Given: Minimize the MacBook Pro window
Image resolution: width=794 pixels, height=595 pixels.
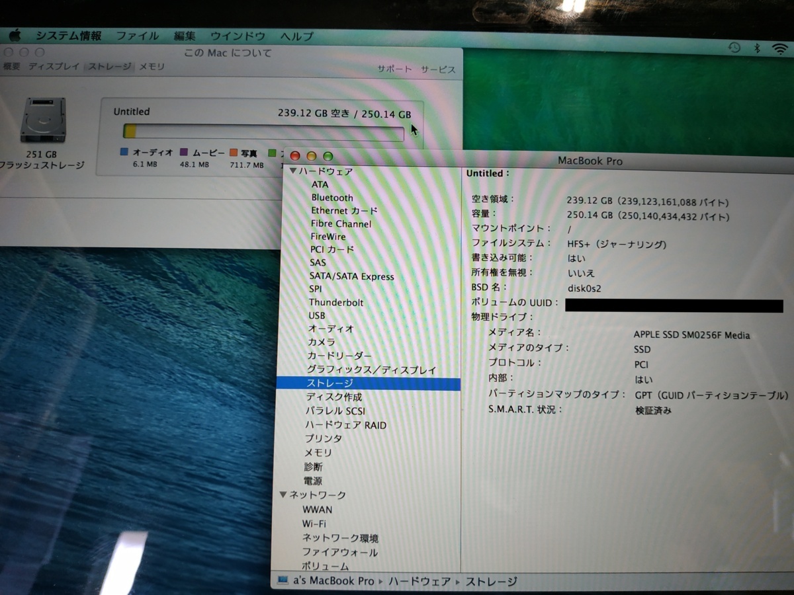Looking at the screenshot, I should point(312,157).
